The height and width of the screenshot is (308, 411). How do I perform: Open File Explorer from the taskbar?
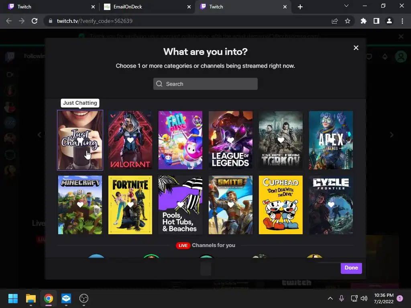pyautogui.click(x=31, y=298)
